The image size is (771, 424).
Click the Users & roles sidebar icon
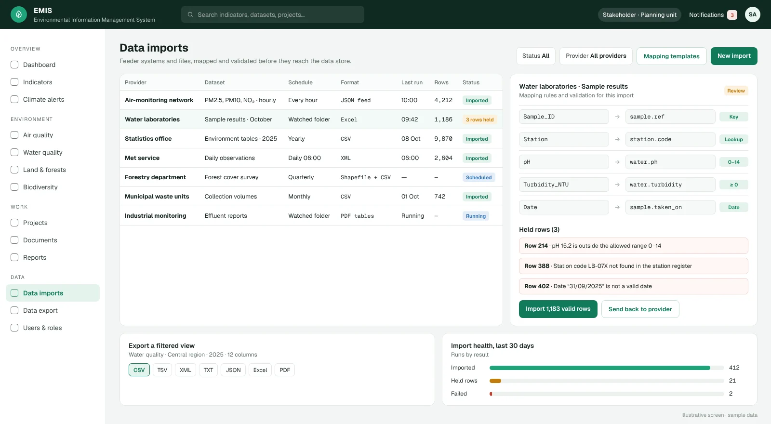tap(14, 328)
